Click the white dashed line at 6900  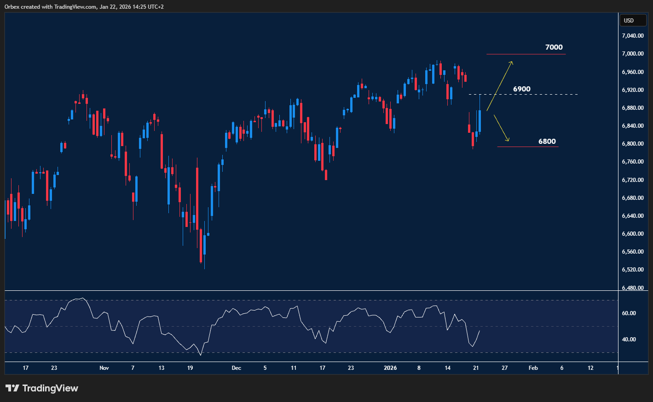point(552,95)
